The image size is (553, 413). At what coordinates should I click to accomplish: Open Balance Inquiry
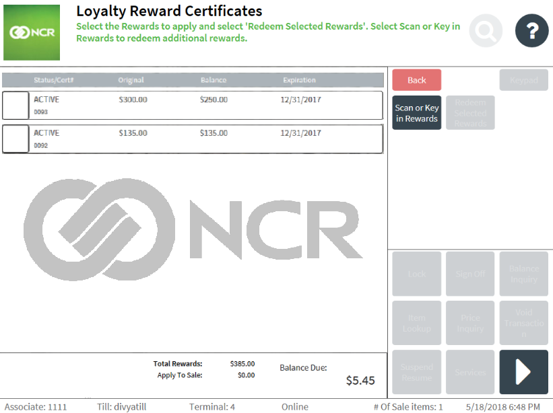[524, 274]
